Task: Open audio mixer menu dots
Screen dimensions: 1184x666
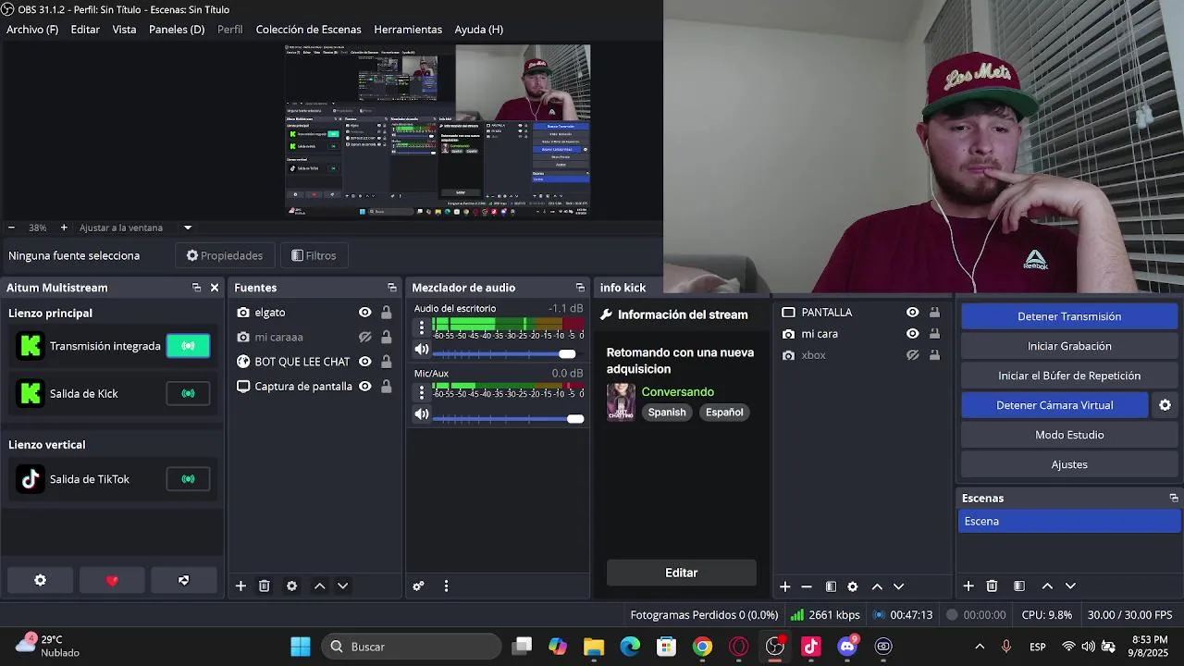Action: tap(446, 586)
